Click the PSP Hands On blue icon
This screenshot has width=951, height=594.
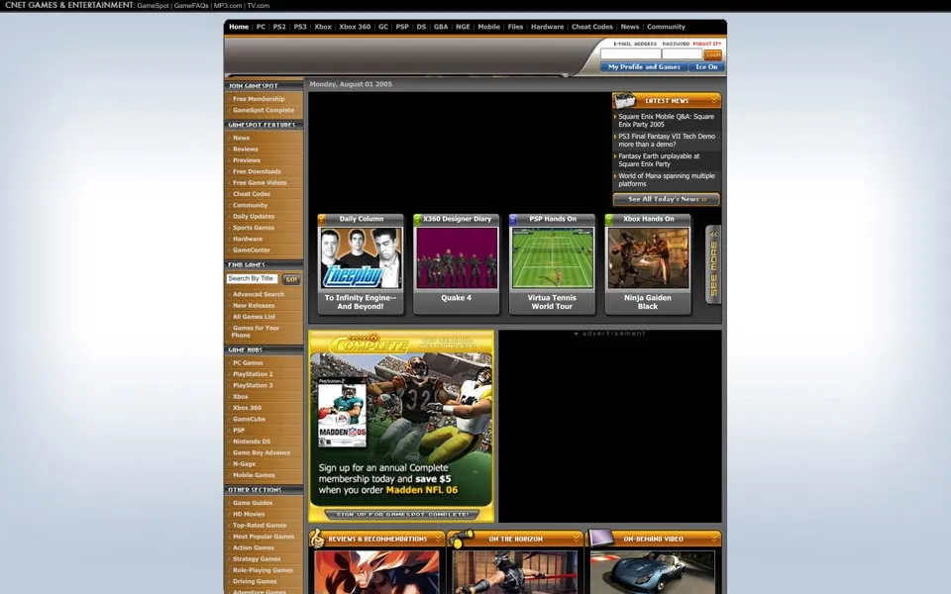(x=513, y=220)
